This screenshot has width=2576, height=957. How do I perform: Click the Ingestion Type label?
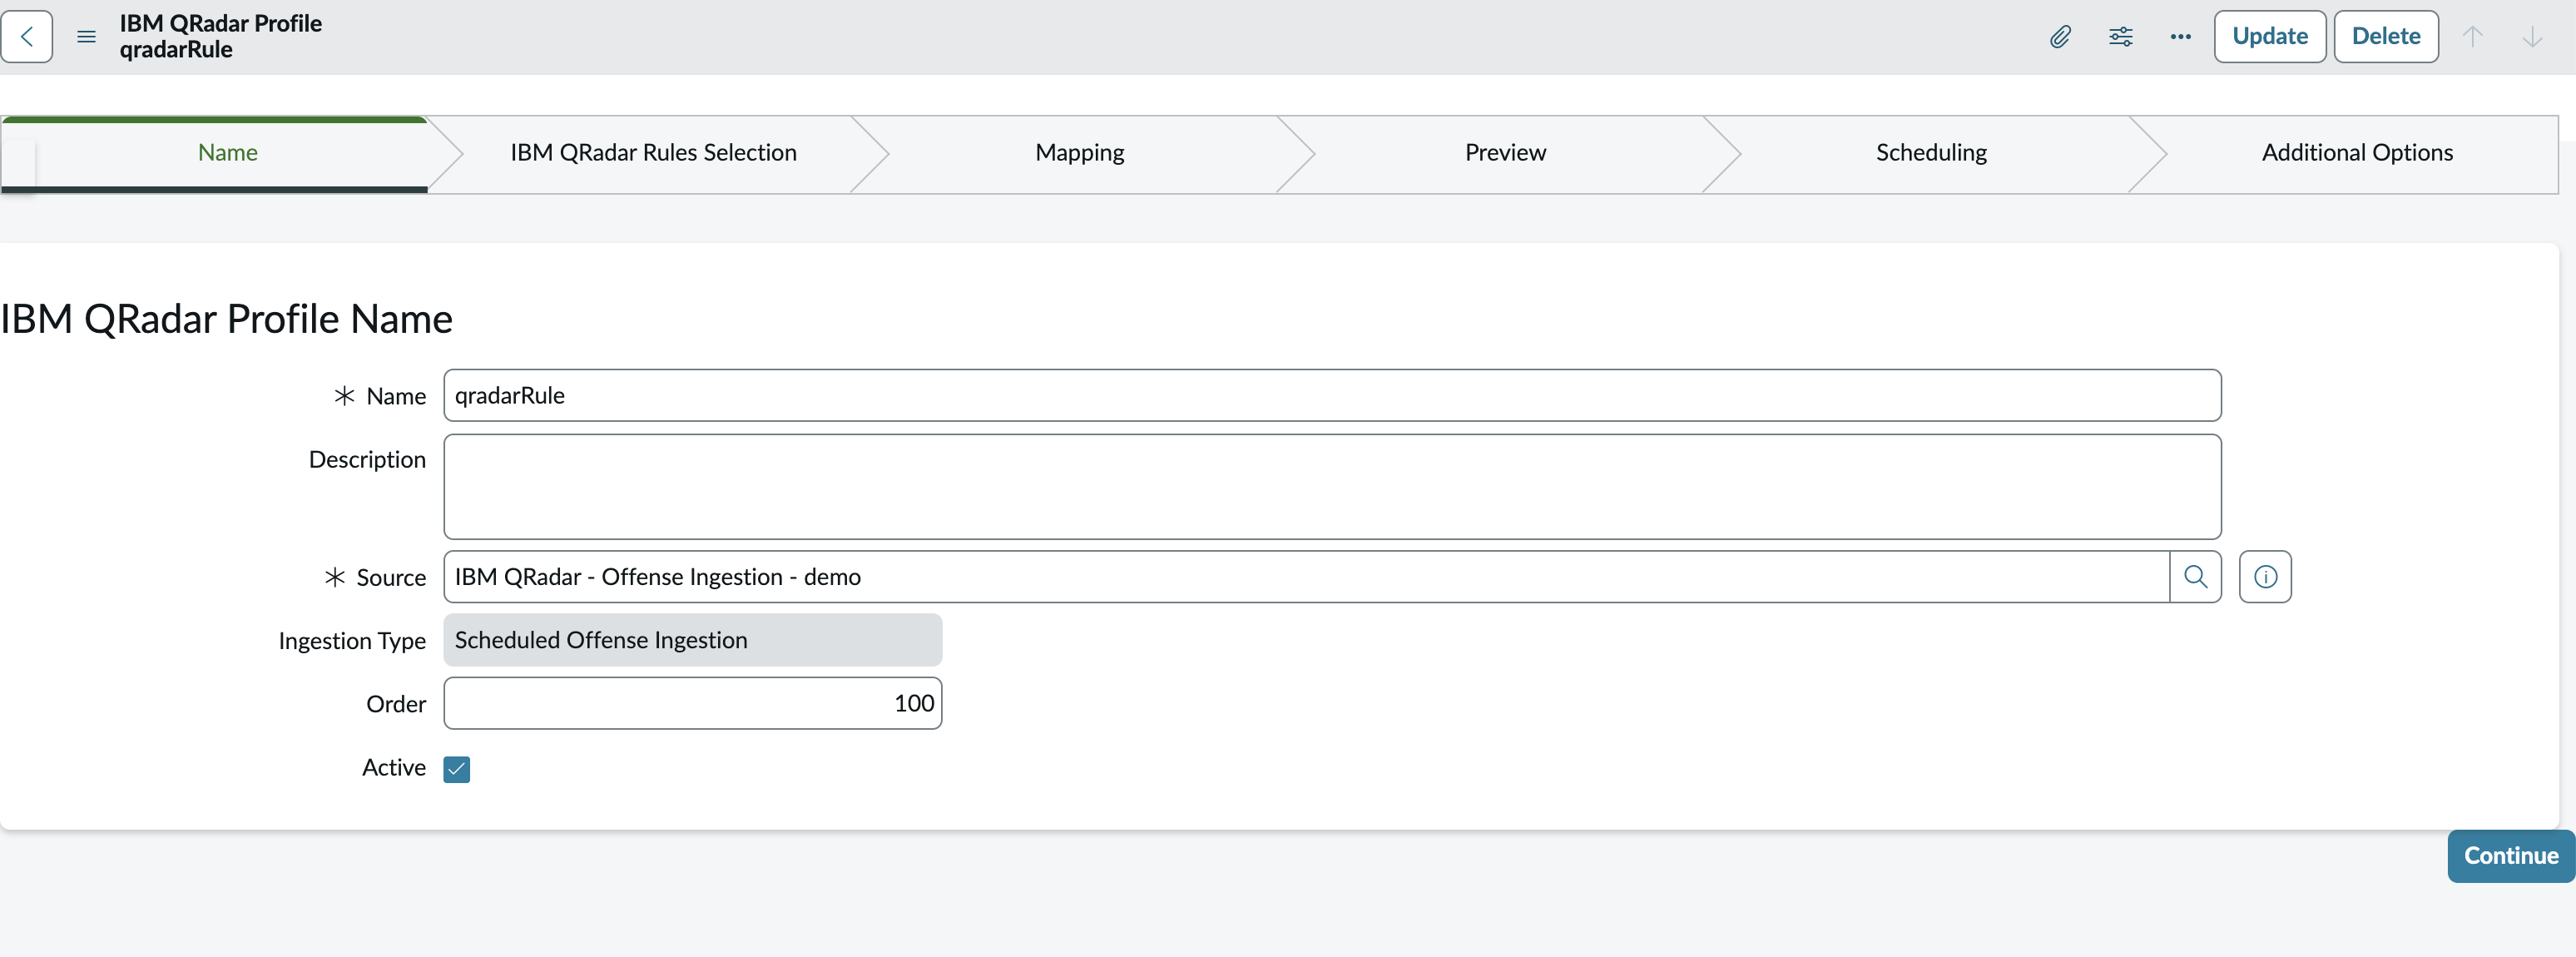[352, 641]
